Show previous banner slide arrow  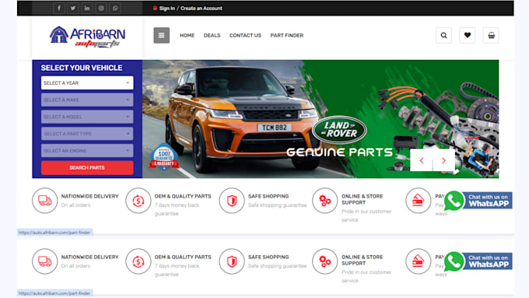[x=422, y=160]
